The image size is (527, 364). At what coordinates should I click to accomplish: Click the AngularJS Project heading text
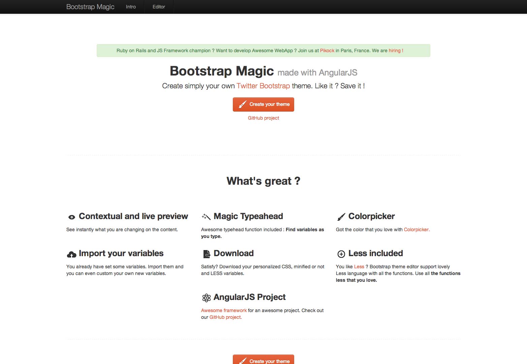click(x=250, y=297)
